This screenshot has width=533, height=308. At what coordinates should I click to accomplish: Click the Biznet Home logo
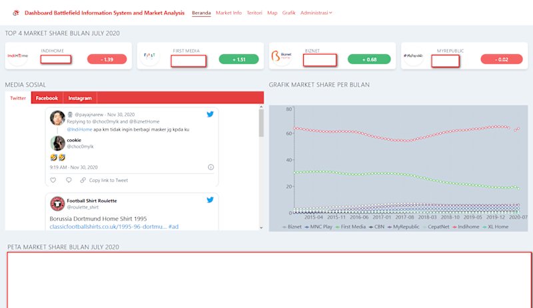(281, 56)
